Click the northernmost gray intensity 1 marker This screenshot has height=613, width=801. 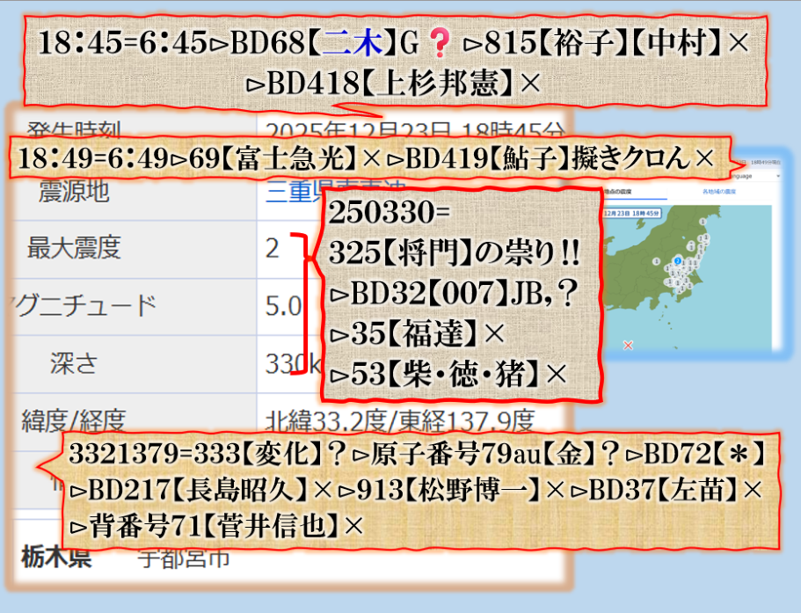701,222
